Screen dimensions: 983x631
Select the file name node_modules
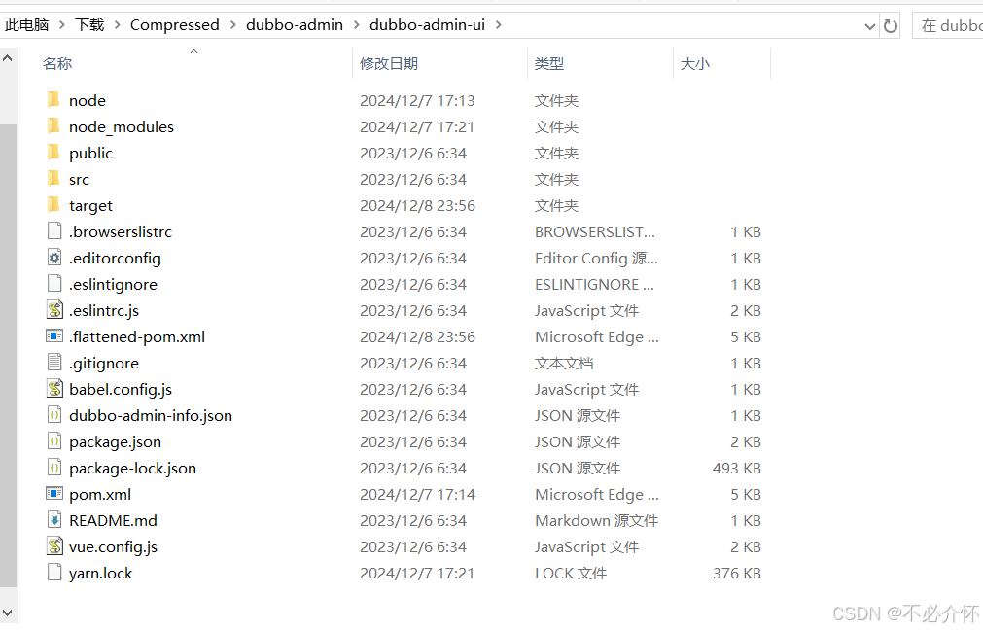[122, 127]
